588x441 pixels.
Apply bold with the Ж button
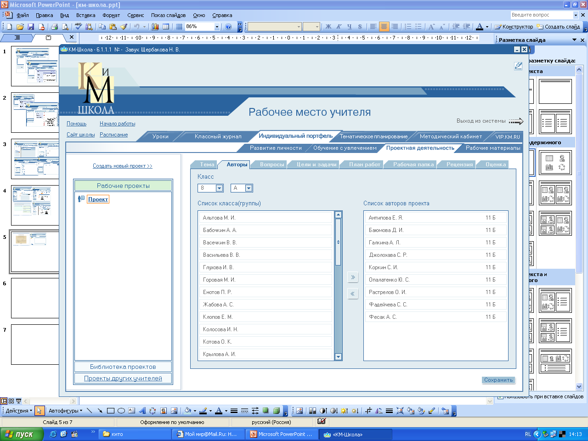tap(328, 27)
